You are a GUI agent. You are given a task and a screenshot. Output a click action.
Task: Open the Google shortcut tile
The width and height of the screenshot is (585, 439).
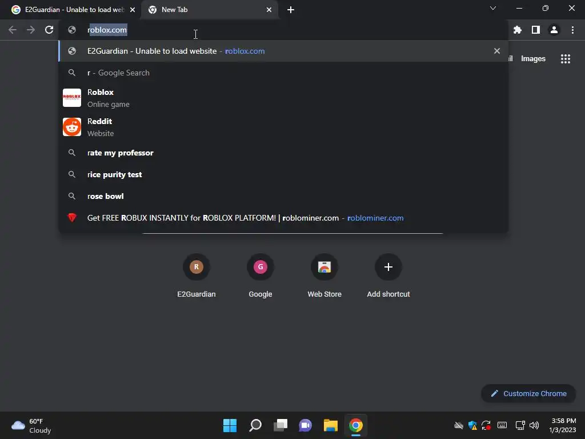click(261, 276)
